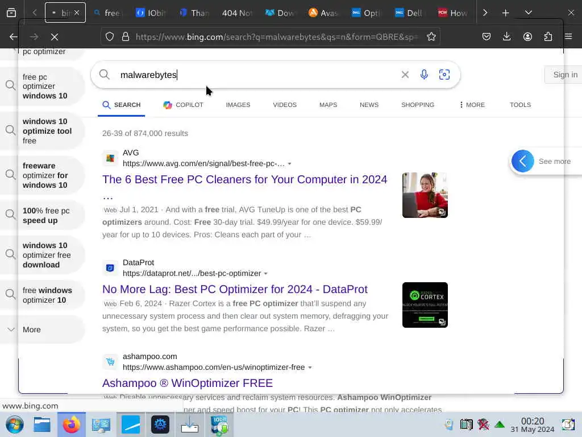
Task: Open the downloads panel
Action: [x=506, y=36]
